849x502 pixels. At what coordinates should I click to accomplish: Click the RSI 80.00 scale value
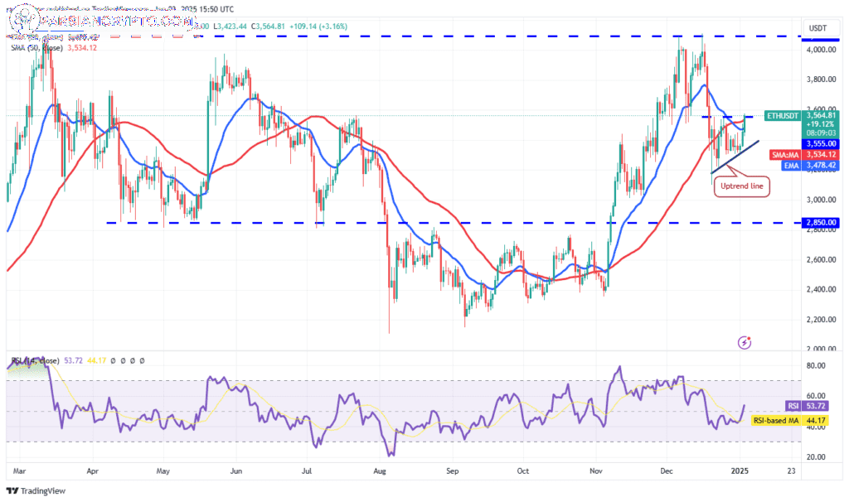(x=816, y=365)
